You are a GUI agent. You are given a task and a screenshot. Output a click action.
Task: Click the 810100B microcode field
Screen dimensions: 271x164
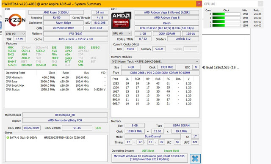[100, 23]
